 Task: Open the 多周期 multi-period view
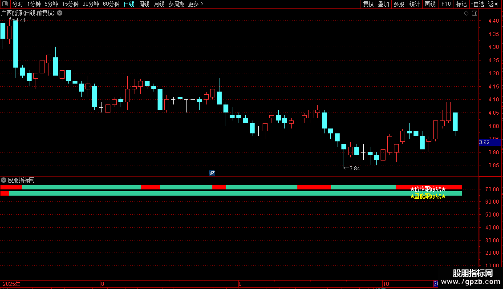pyautogui.click(x=176, y=4)
